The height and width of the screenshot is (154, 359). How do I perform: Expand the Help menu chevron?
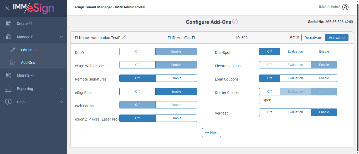click(61, 102)
